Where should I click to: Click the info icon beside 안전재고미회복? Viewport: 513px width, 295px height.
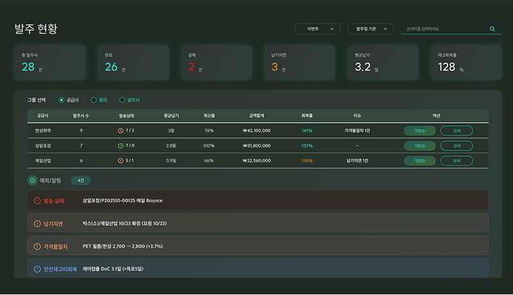pos(37,269)
